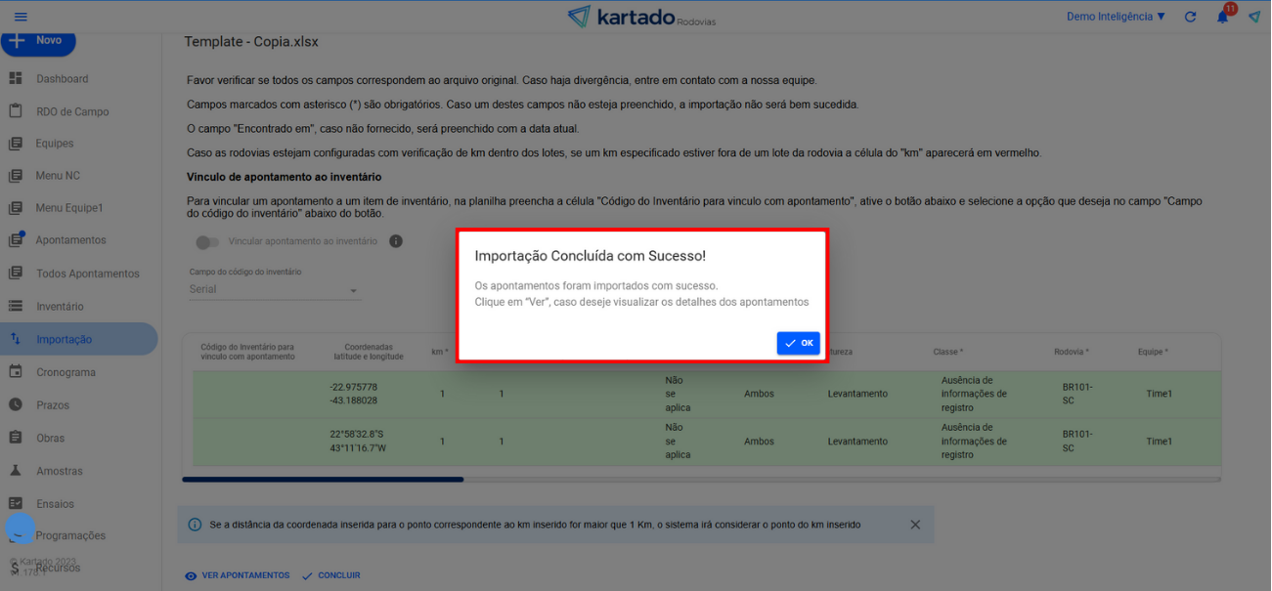1272x591 pixels.
Task: Click the Novo button
Action: click(x=39, y=41)
